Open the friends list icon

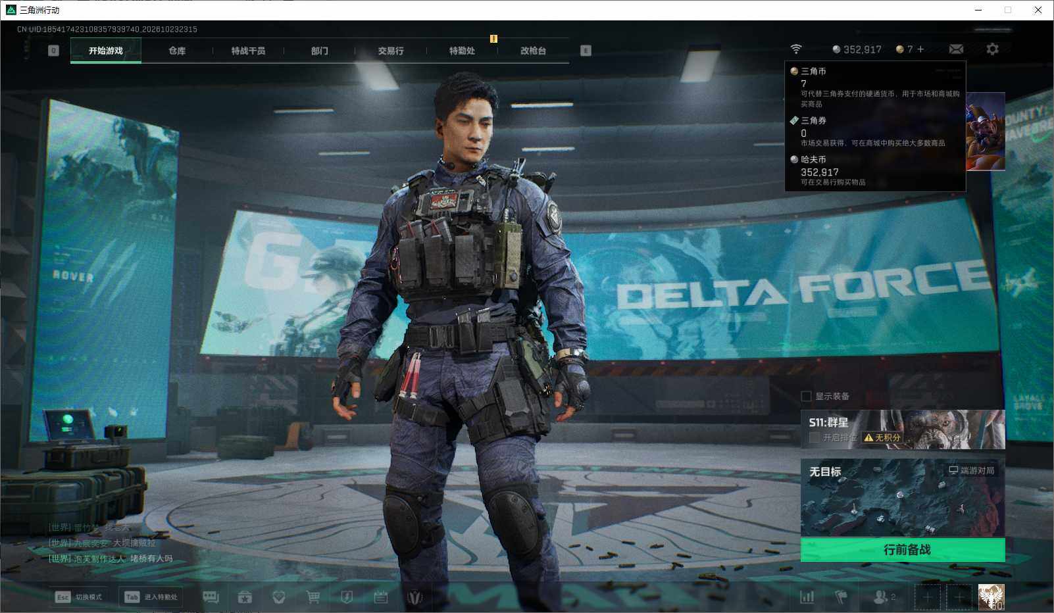884,597
